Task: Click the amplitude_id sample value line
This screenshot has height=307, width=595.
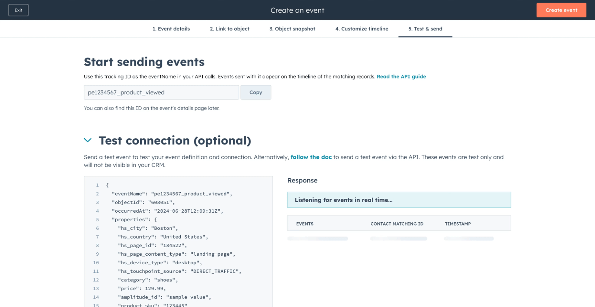Action: coord(164,297)
